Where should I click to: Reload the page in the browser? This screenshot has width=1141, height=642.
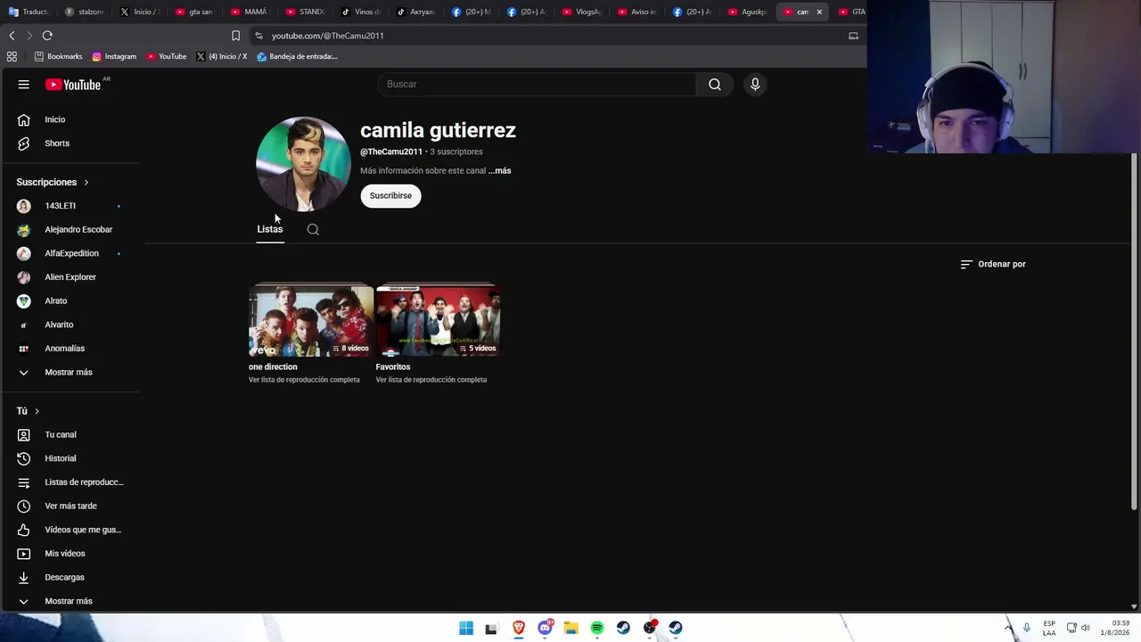(x=47, y=36)
